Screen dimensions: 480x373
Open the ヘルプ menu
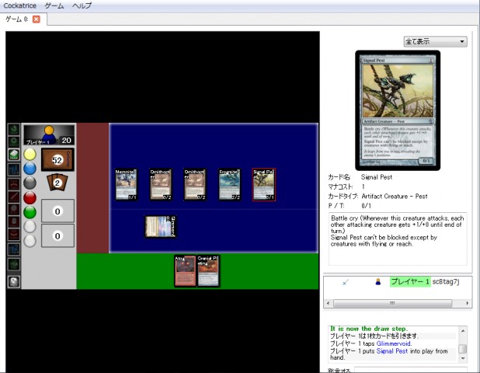click(82, 5)
